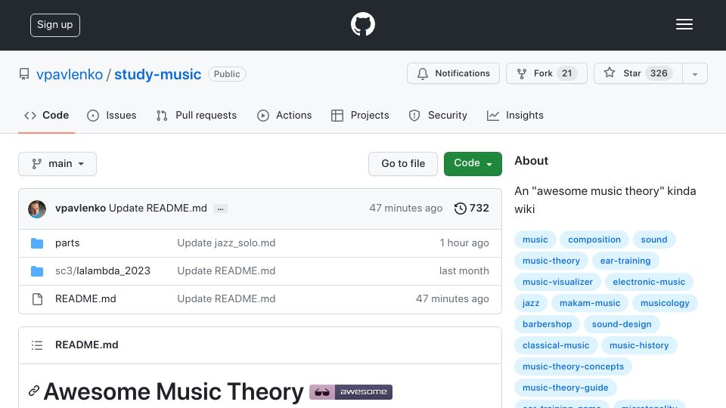This screenshot has height=408, width=726.
Task: Open the Security tab
Action: [438, 115]
